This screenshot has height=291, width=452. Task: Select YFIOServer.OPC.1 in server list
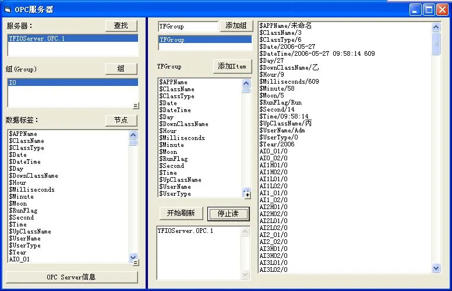tap(73, 38)
